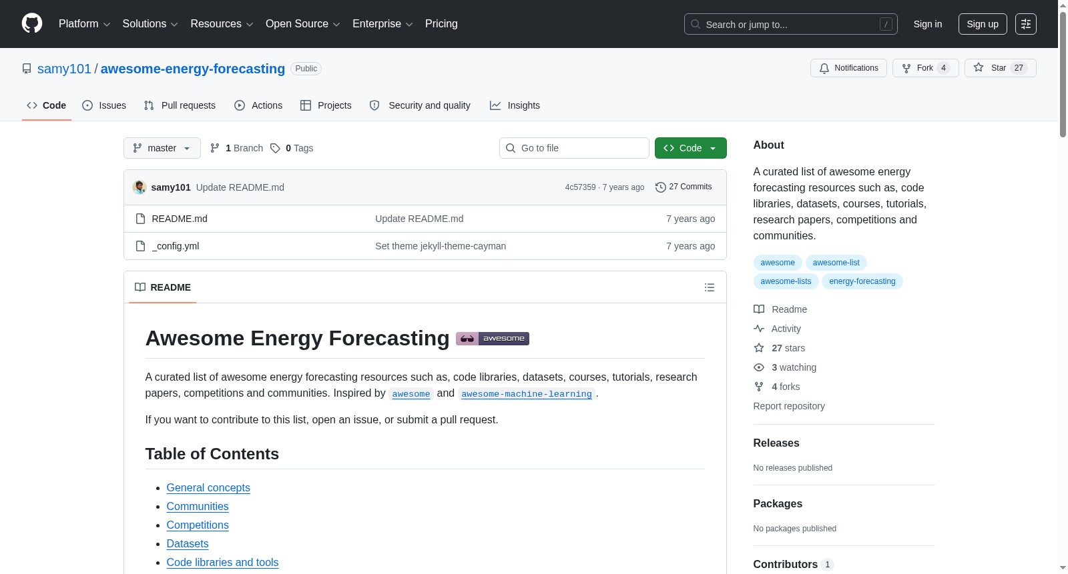Follow the Communities contents link
This screenshot has height=574, width=1068.
[198, 507]
